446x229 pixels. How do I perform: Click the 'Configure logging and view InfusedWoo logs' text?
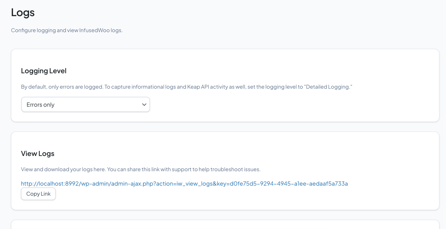click(67, 30)
